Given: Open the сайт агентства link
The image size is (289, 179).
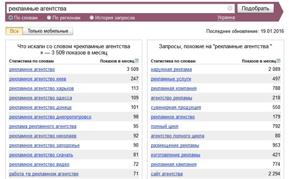Looking at the screenshot, I should 167,174.
